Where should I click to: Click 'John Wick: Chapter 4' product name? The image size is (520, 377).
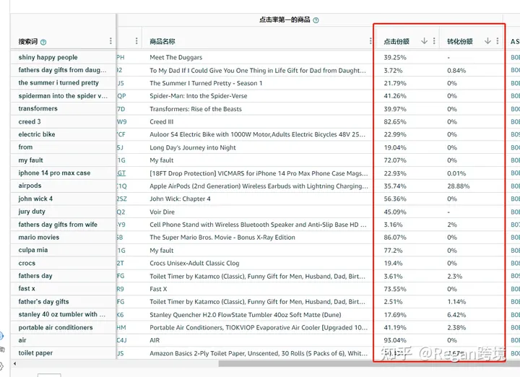[x=180, y=199]
